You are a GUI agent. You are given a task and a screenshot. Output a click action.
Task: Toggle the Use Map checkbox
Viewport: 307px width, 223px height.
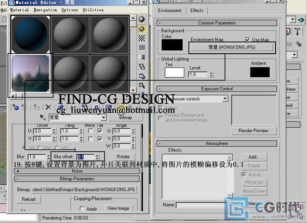[247, 40]
